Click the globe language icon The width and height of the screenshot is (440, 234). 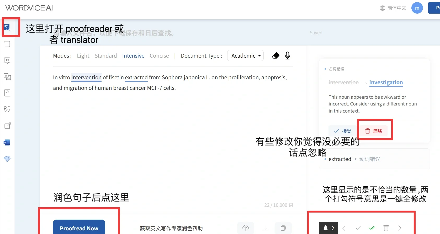(383, 8)
